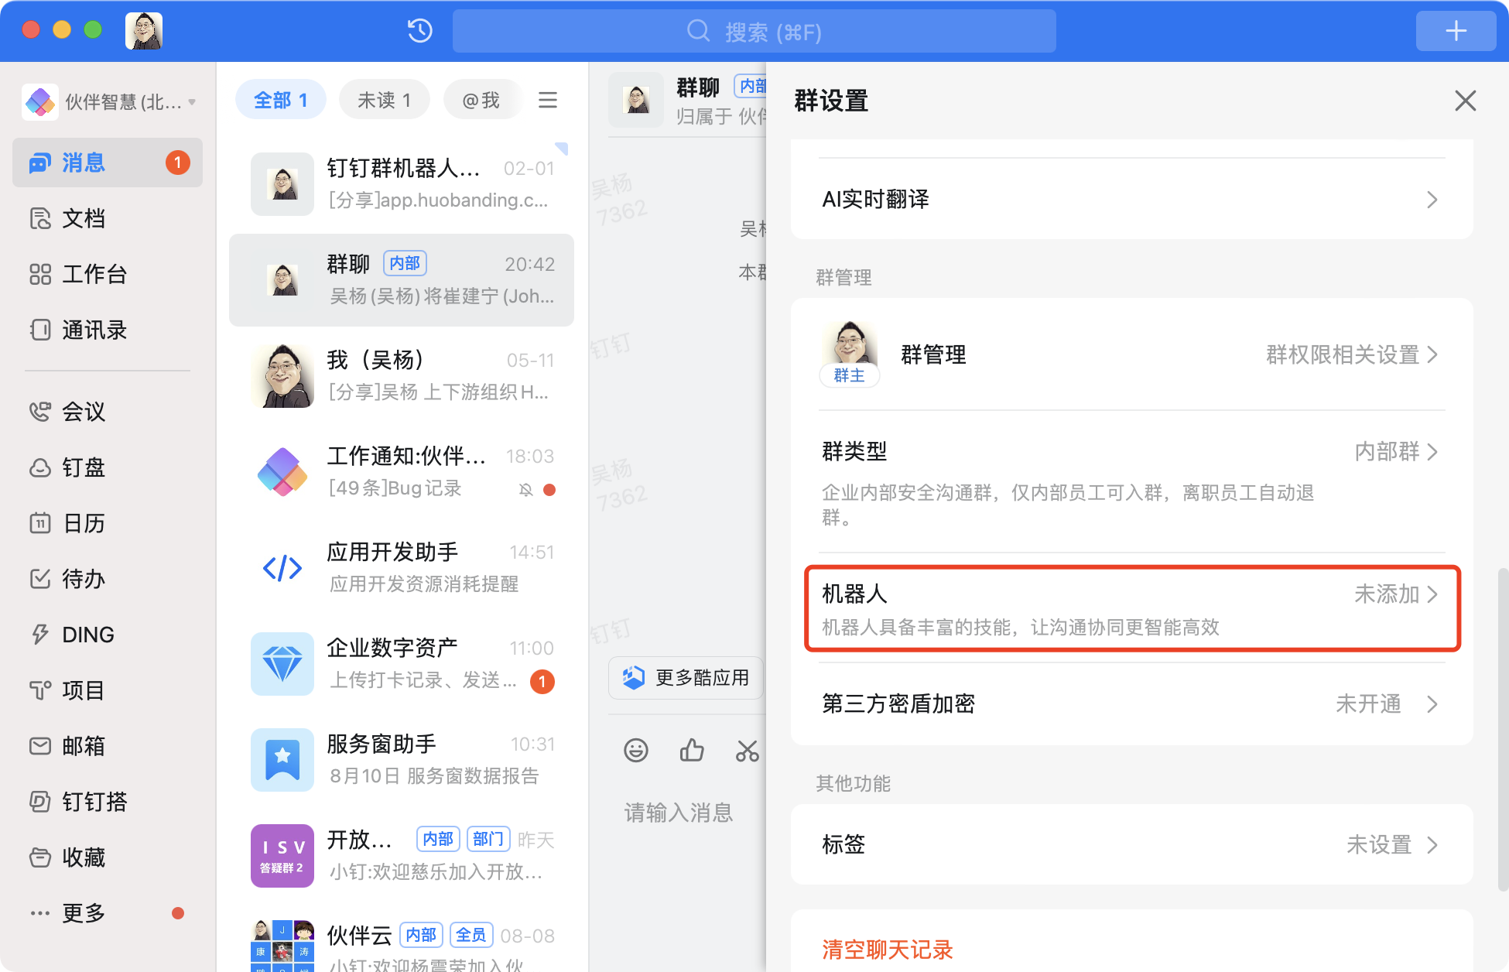The height and width of the screenshot is (972, 1509).
Task: Open 钉盘 in the sidebar
Action: pos(108,467)
